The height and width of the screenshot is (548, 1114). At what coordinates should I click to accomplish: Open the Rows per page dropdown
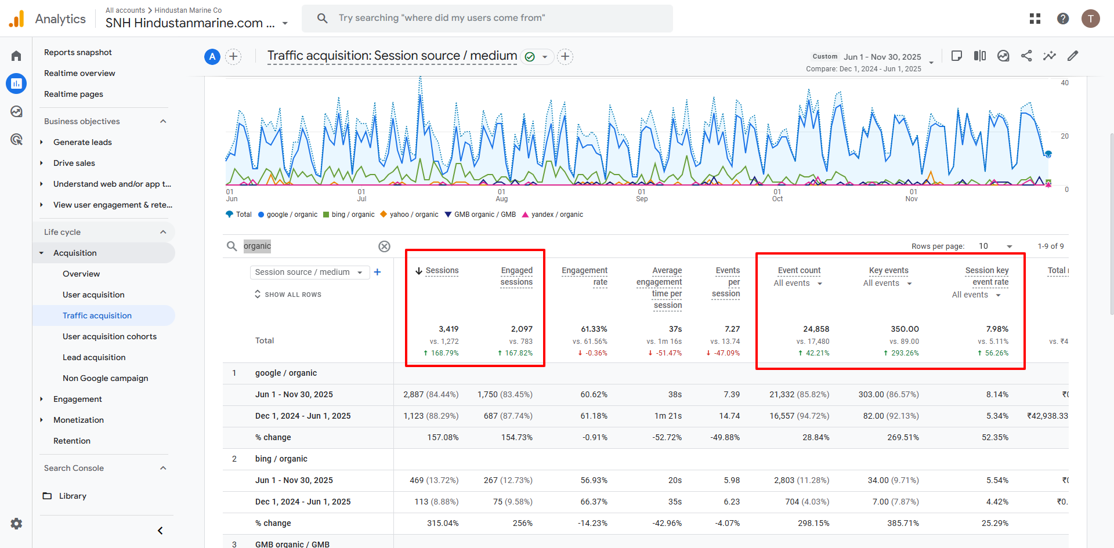[x=996, y=246]
